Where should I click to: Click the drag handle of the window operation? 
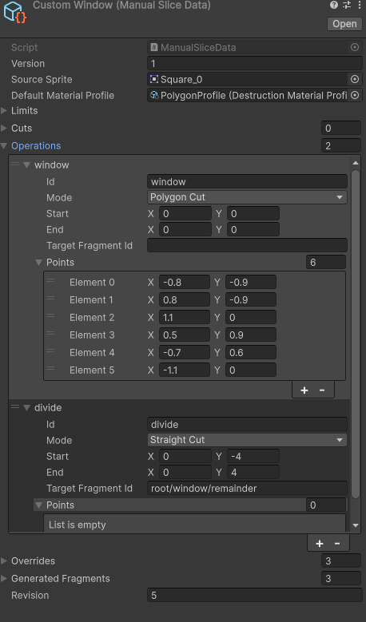(15, 164)
